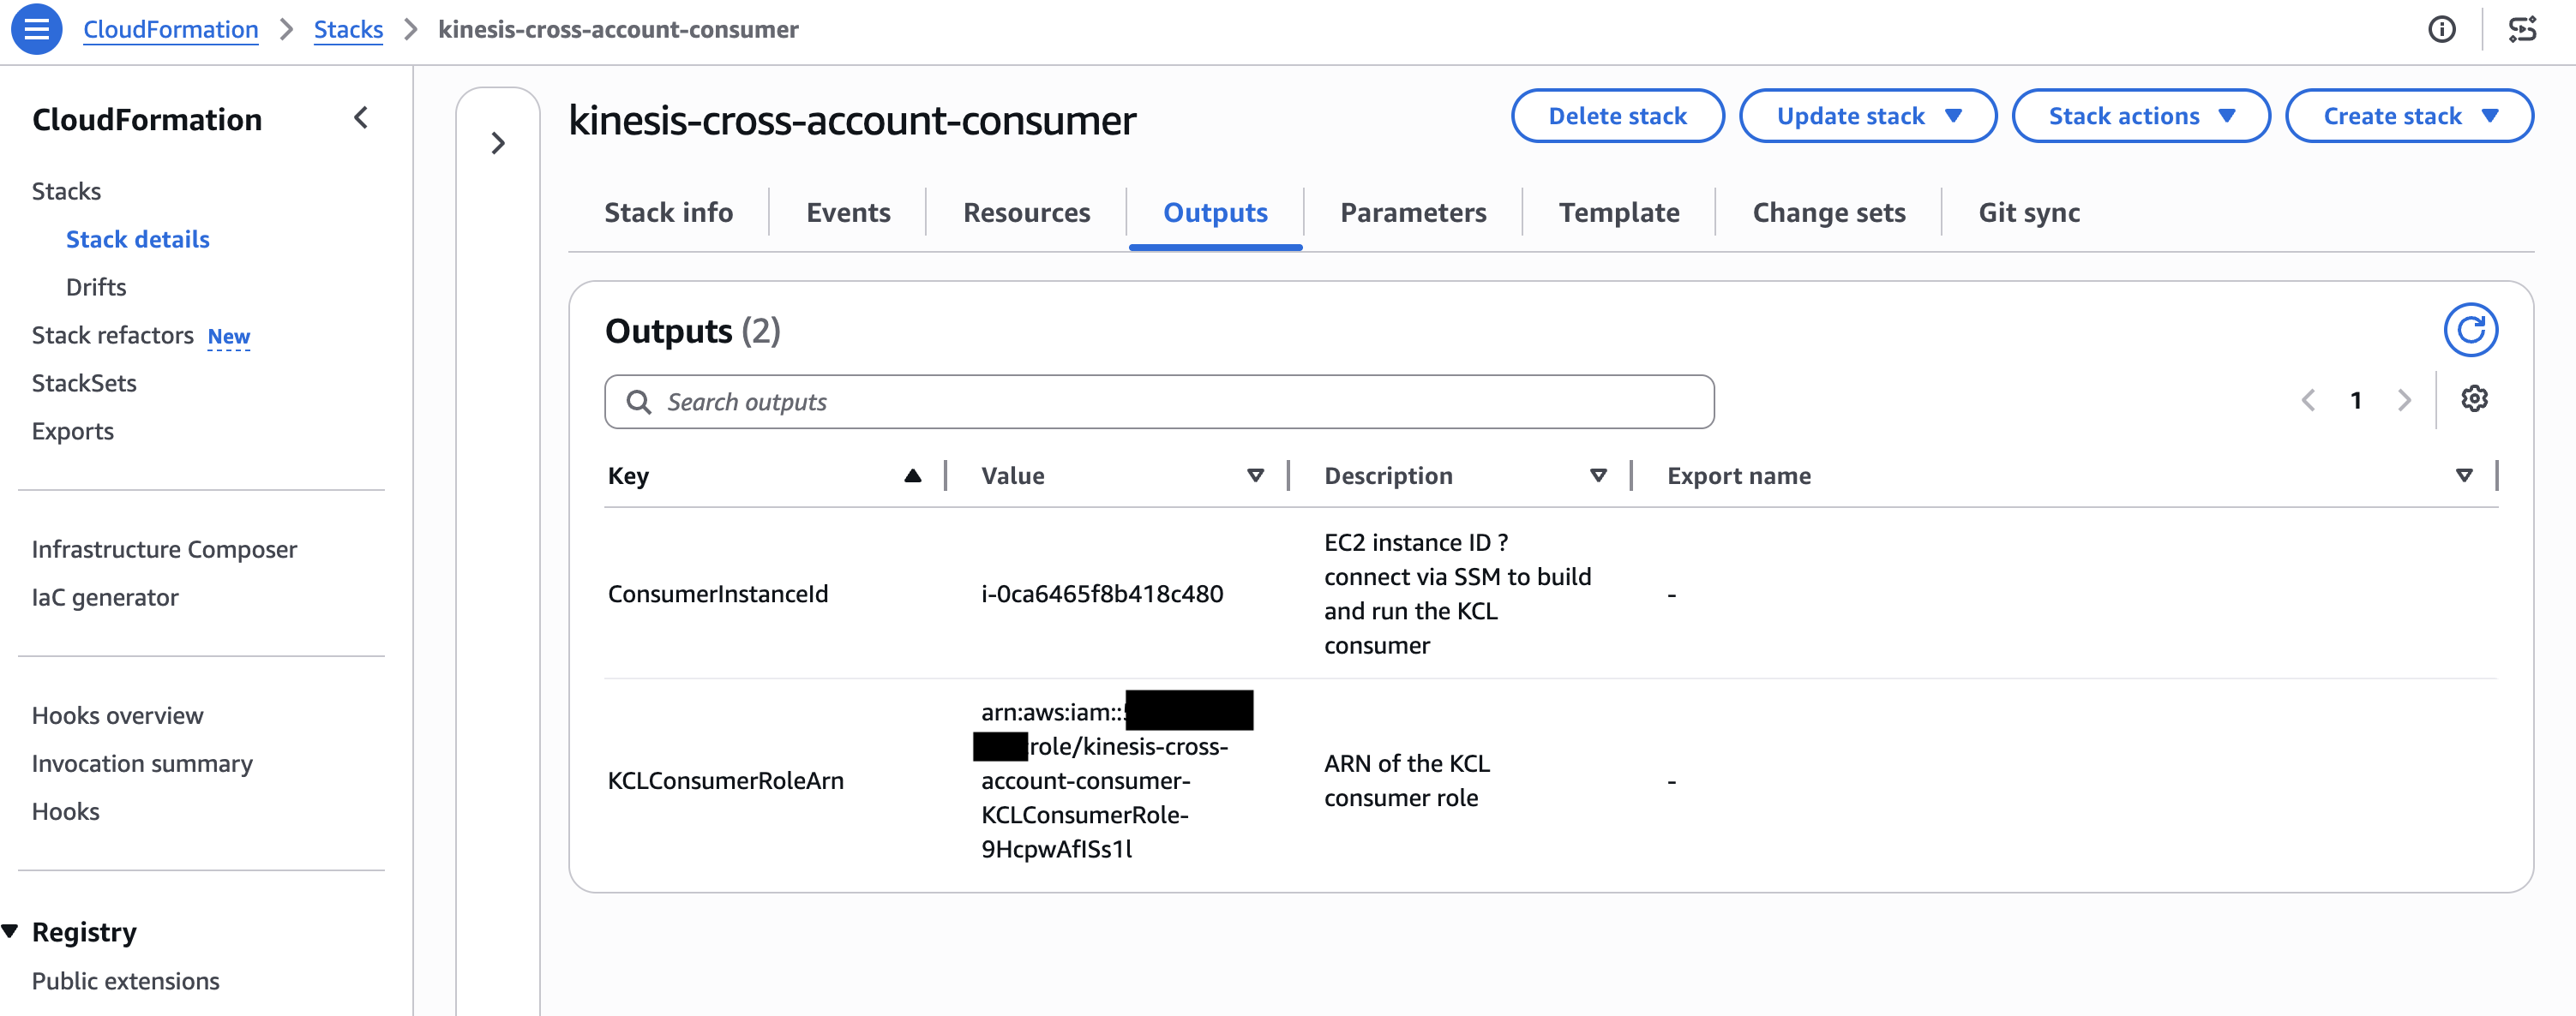The height and width of the screenshot is (1016, 2576).
Task: Click the search magnifier icon
Action: pos(638,402)
